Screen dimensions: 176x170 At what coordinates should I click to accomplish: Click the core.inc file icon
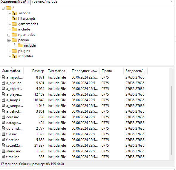point(3,117)
